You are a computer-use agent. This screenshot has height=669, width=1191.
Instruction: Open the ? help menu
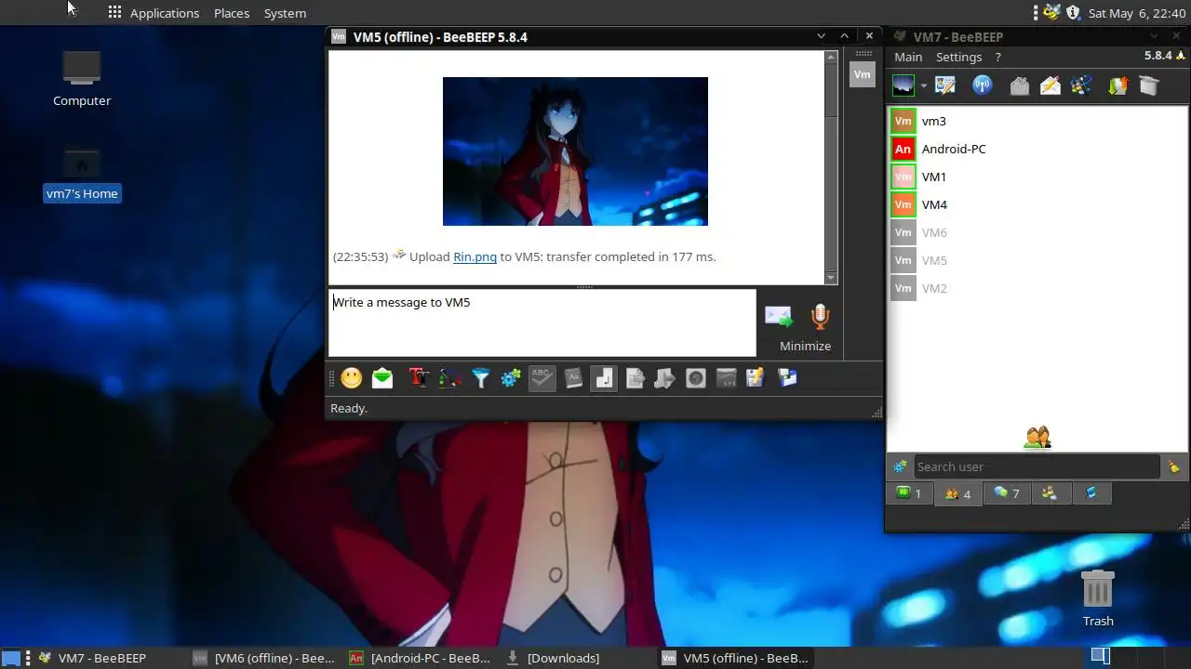pos(998,57)
